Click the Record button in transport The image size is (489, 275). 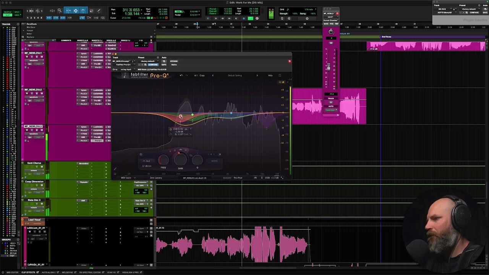257,18
